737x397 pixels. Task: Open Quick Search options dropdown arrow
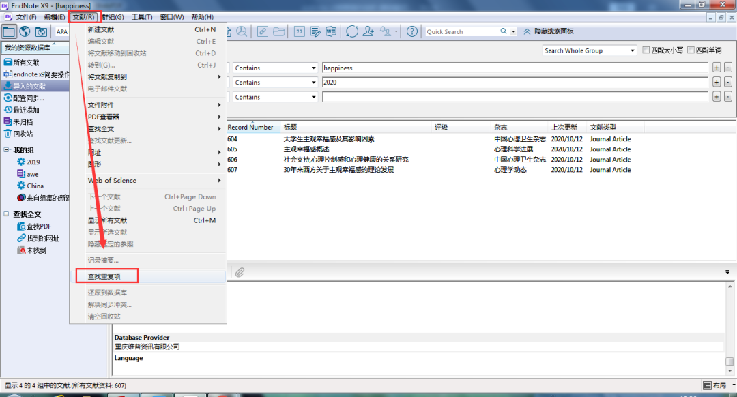[513, 31]
